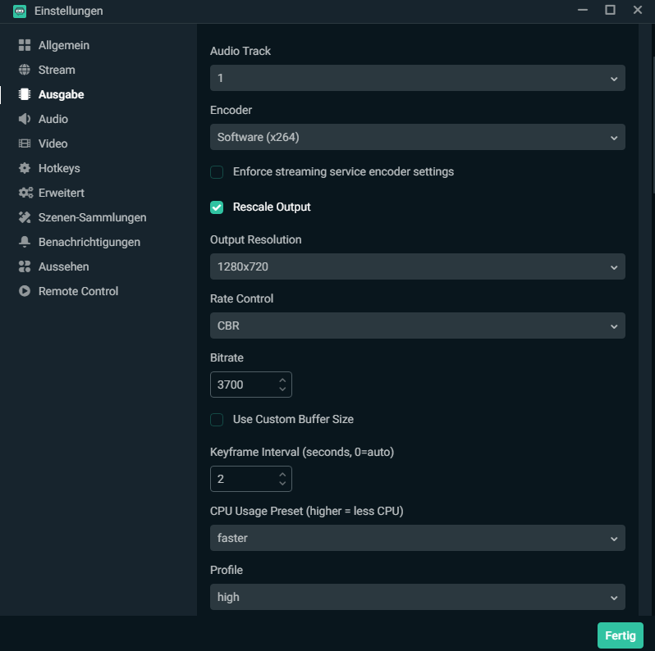Click the Fertig button
The width and height of the screenshot is (655, 651).
point(620,635)
